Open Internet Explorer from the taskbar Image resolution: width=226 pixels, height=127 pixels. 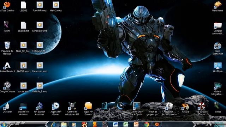[54, 124]
